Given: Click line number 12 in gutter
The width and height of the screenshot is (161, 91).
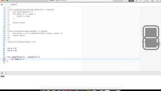Looking at the screenshot, I should tap(4, 31).
